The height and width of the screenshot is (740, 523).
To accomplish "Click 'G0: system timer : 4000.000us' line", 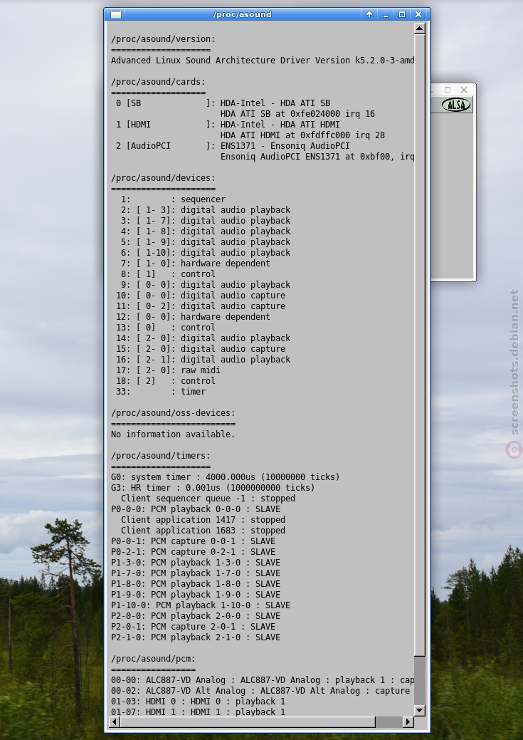I will click(x=226, y=477).
